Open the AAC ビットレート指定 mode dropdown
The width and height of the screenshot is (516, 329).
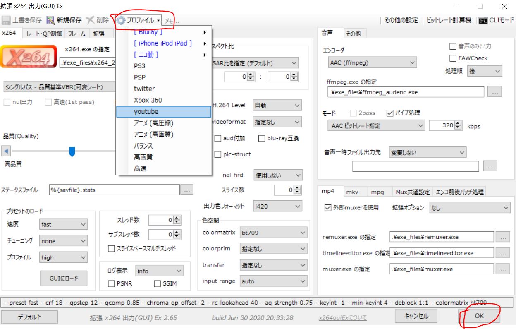[x=377, y=125]
